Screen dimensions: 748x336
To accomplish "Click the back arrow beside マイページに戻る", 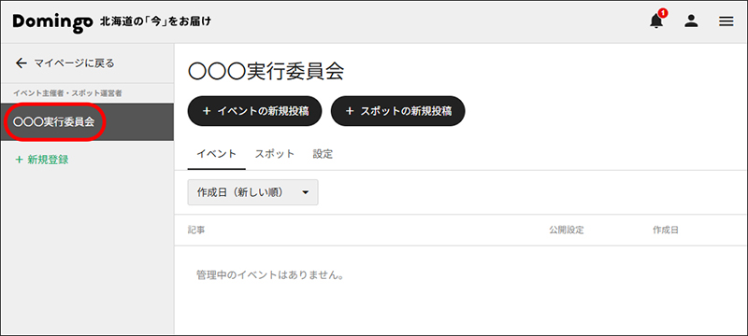I will [x=21, y=63].
